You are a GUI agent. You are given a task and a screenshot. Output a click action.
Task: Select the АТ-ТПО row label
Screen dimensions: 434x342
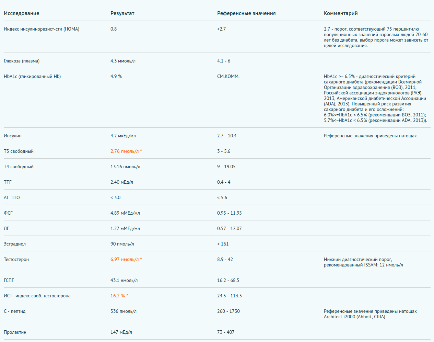pyautogui.click(x=12, y=198)
